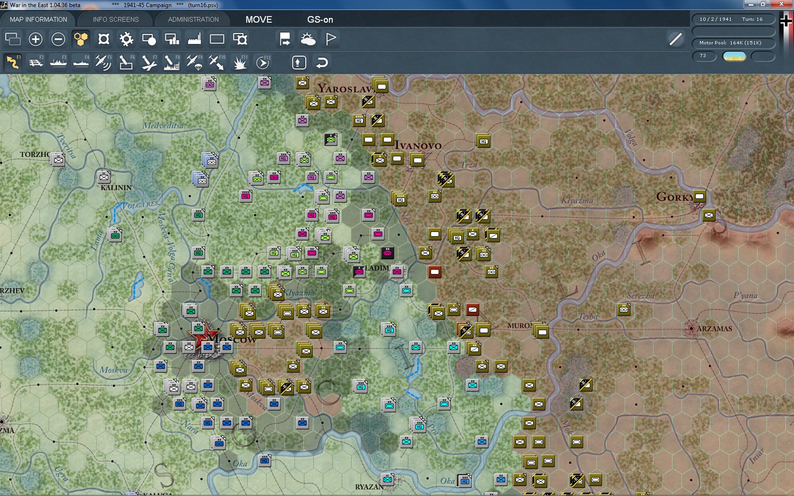
Task: Select the unit counter on Gorky
Action: (699, 196)
